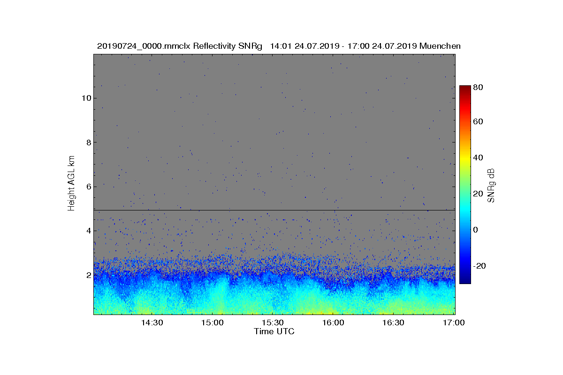The height and width of the screenshot is (375, 563).
Task: Click the '17:00' time tick label
Action: pyautogui.click(x=454, y=322)
